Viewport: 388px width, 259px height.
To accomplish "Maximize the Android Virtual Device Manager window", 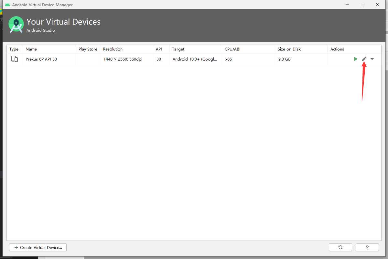I will point(362,5).
